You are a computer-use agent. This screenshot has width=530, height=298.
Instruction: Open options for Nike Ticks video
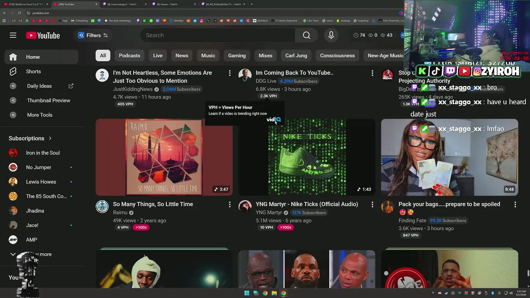(x=372, y=204)
